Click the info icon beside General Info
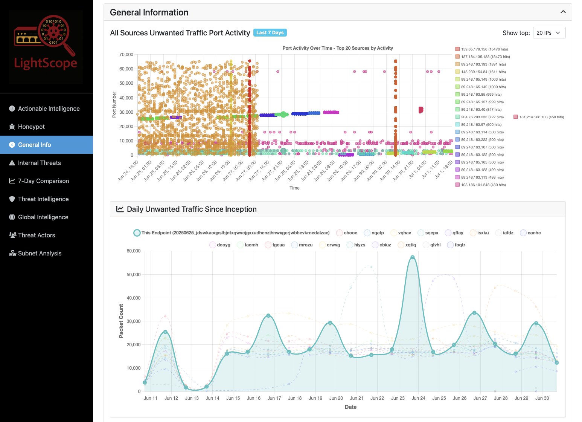The height and width of the screenshot is (422, 582). click(x=12, y=145)
